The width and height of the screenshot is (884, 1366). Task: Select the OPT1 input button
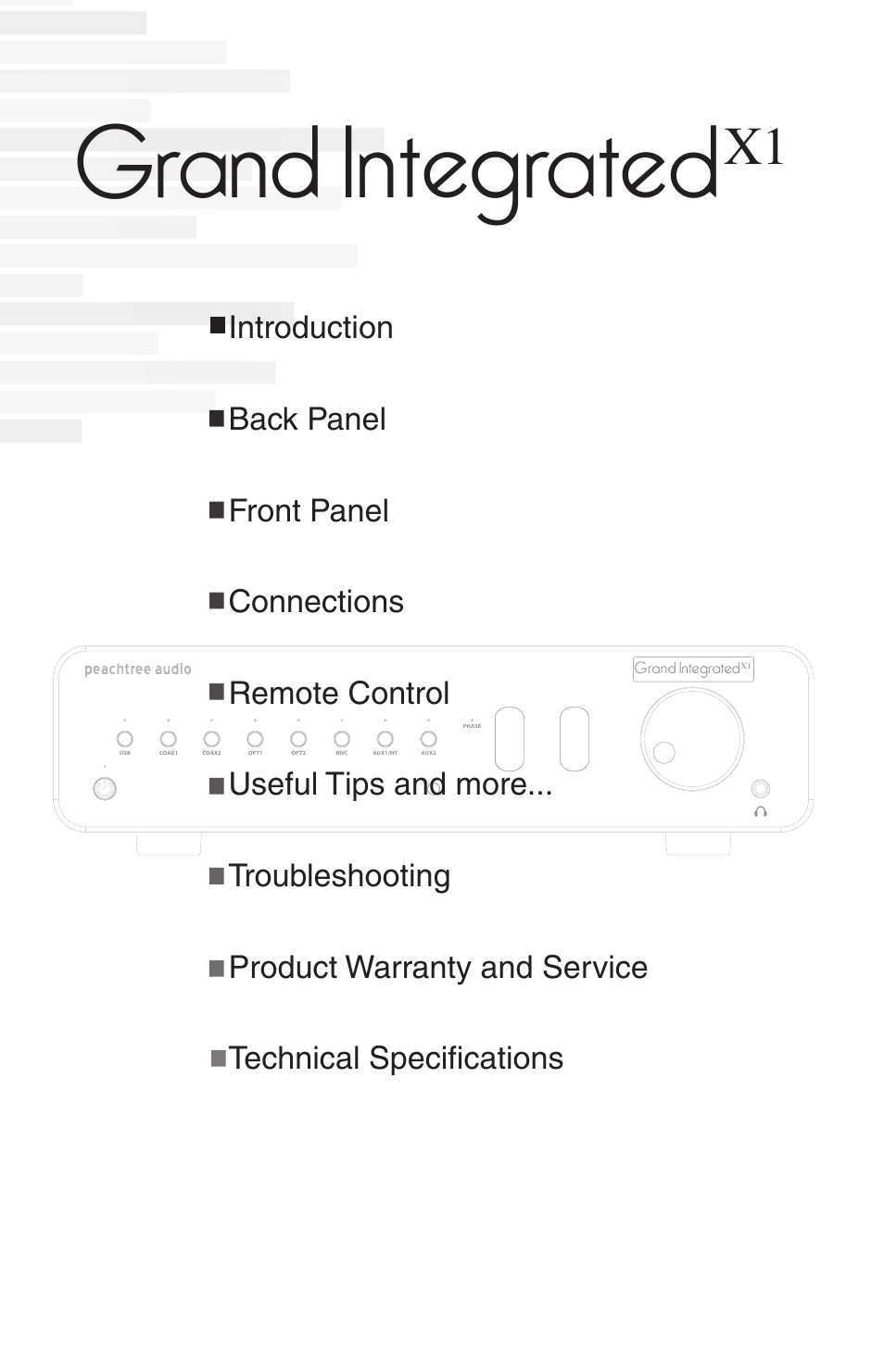pos(255,739)
